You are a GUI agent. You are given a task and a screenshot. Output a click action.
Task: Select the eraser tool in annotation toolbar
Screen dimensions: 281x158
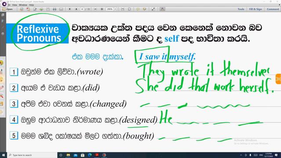tap(2, 88)
